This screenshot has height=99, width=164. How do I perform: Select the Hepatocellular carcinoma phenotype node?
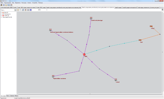pos(53,76)
